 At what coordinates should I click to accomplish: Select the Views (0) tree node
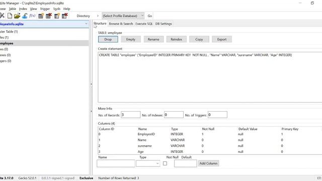point(4,49)
